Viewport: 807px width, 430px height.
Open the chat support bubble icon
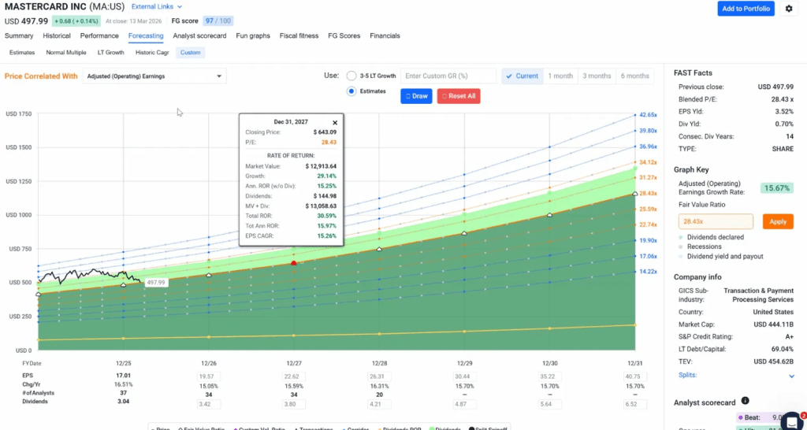pos(792,421)
